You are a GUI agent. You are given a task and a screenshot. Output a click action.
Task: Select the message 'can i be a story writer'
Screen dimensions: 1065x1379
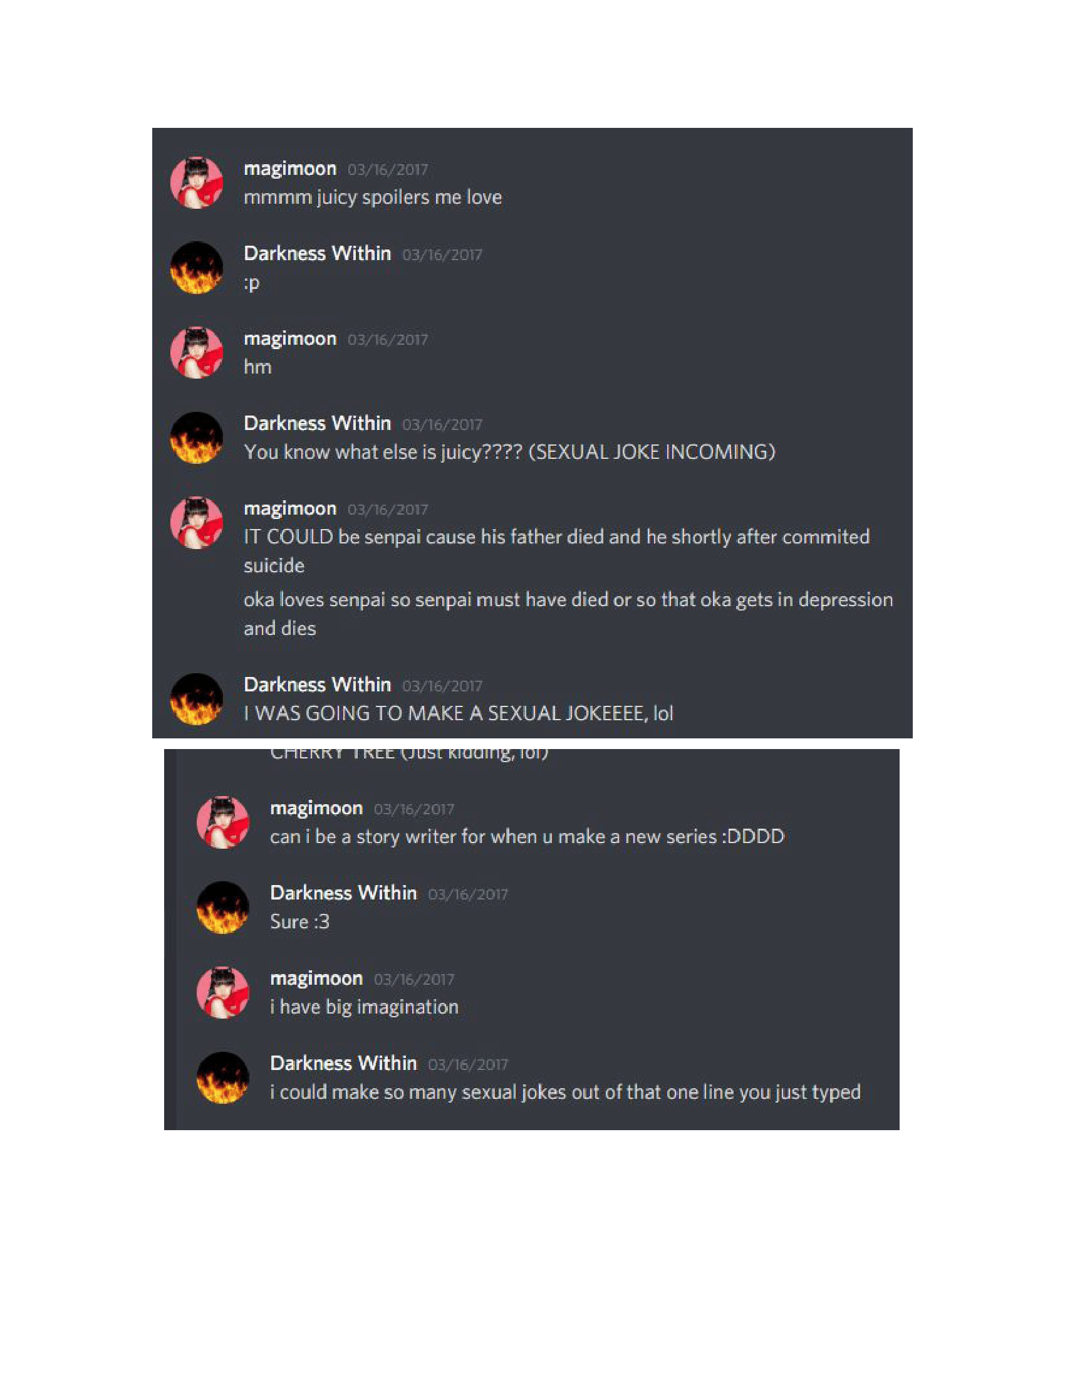[x=527, y=837]
